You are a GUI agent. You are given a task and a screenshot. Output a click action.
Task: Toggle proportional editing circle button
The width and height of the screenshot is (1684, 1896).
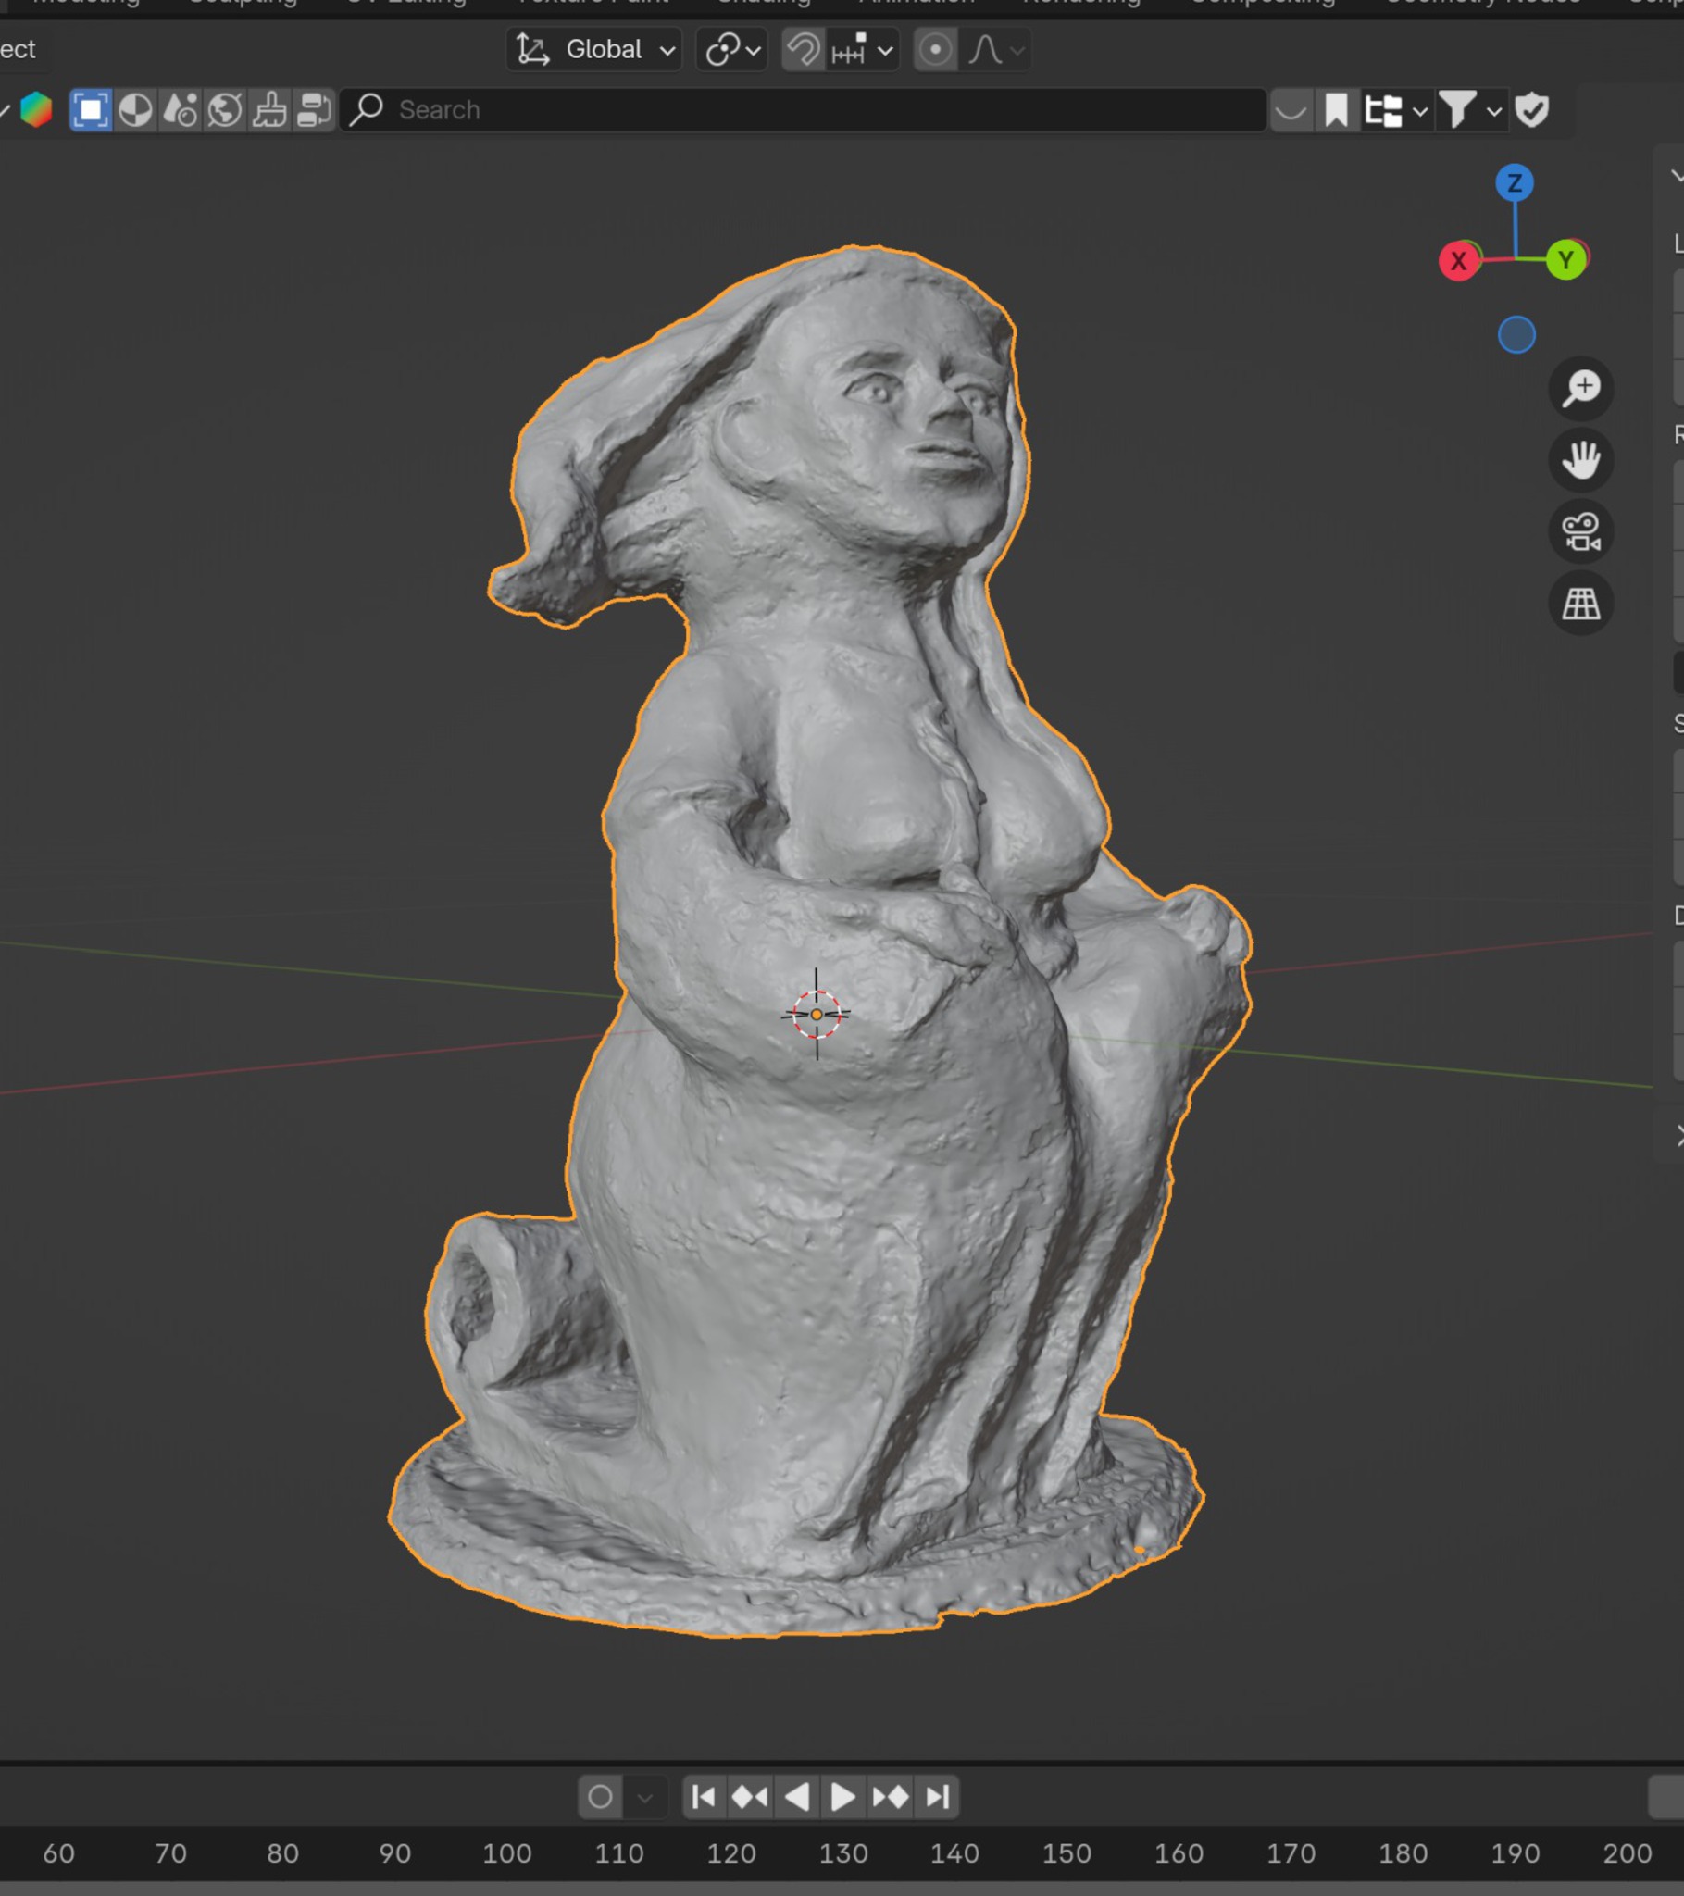935,50
